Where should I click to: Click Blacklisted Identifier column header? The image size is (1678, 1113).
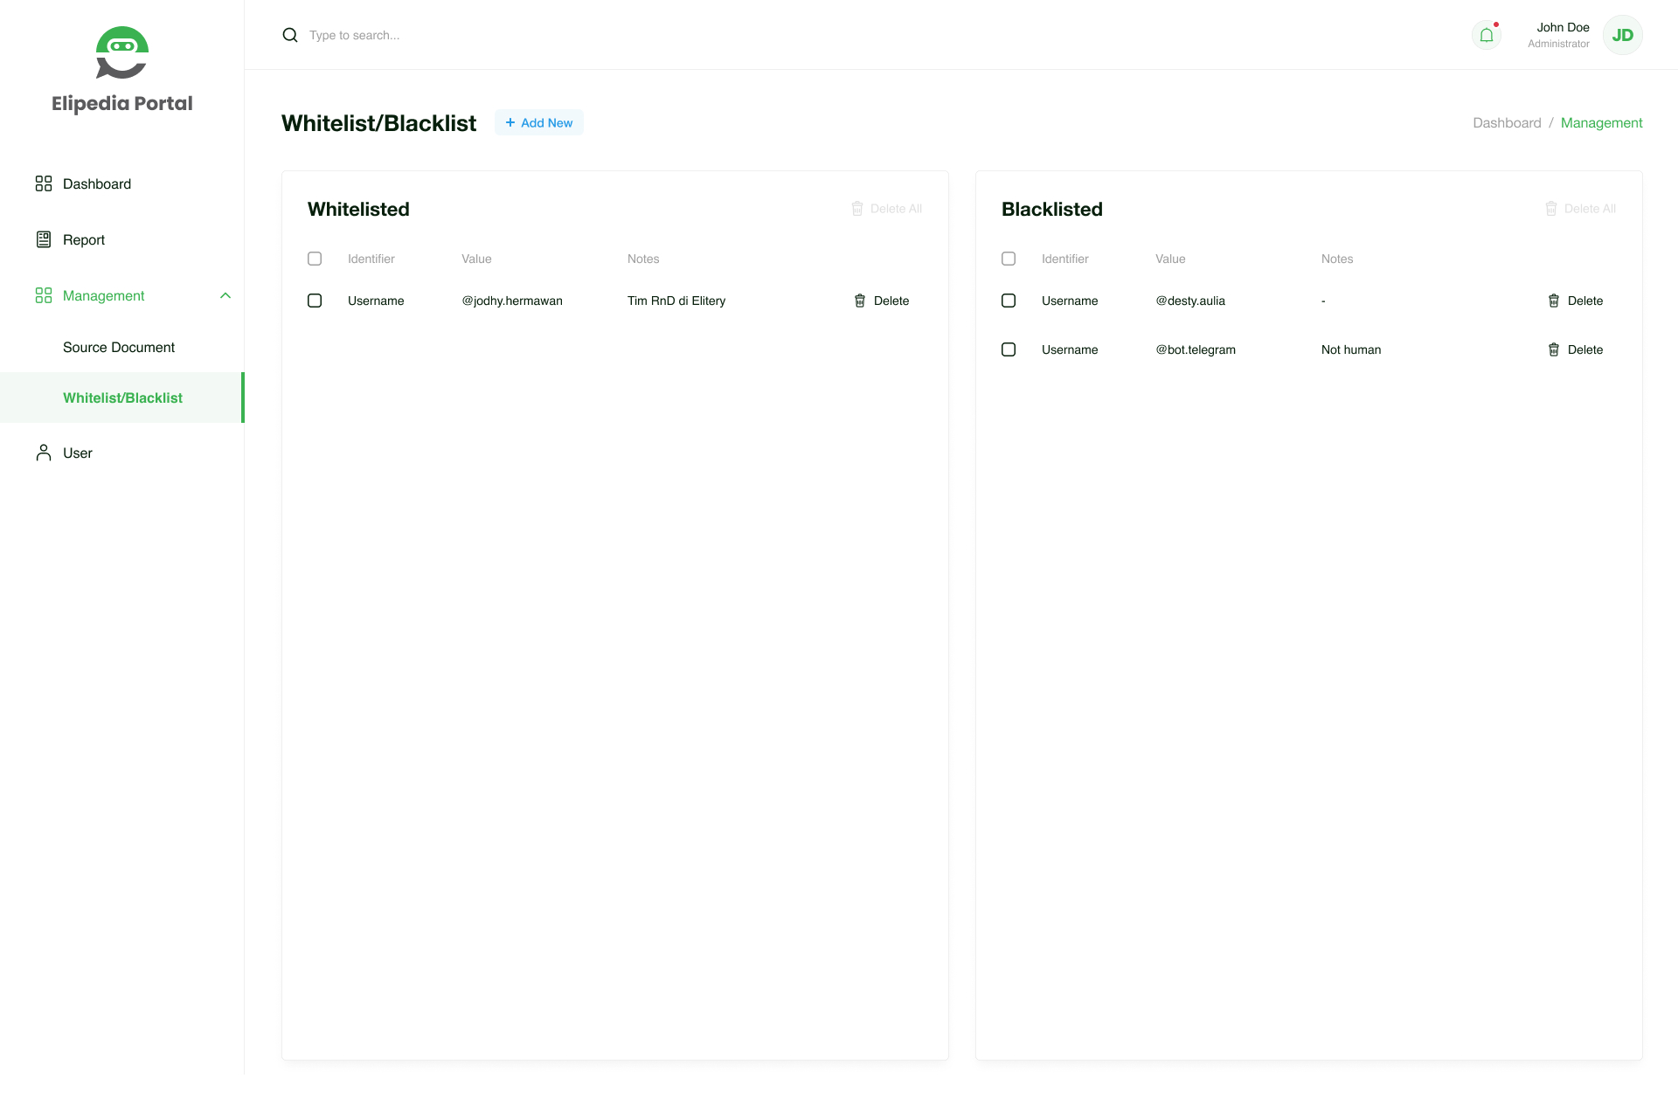point(1065,259)
